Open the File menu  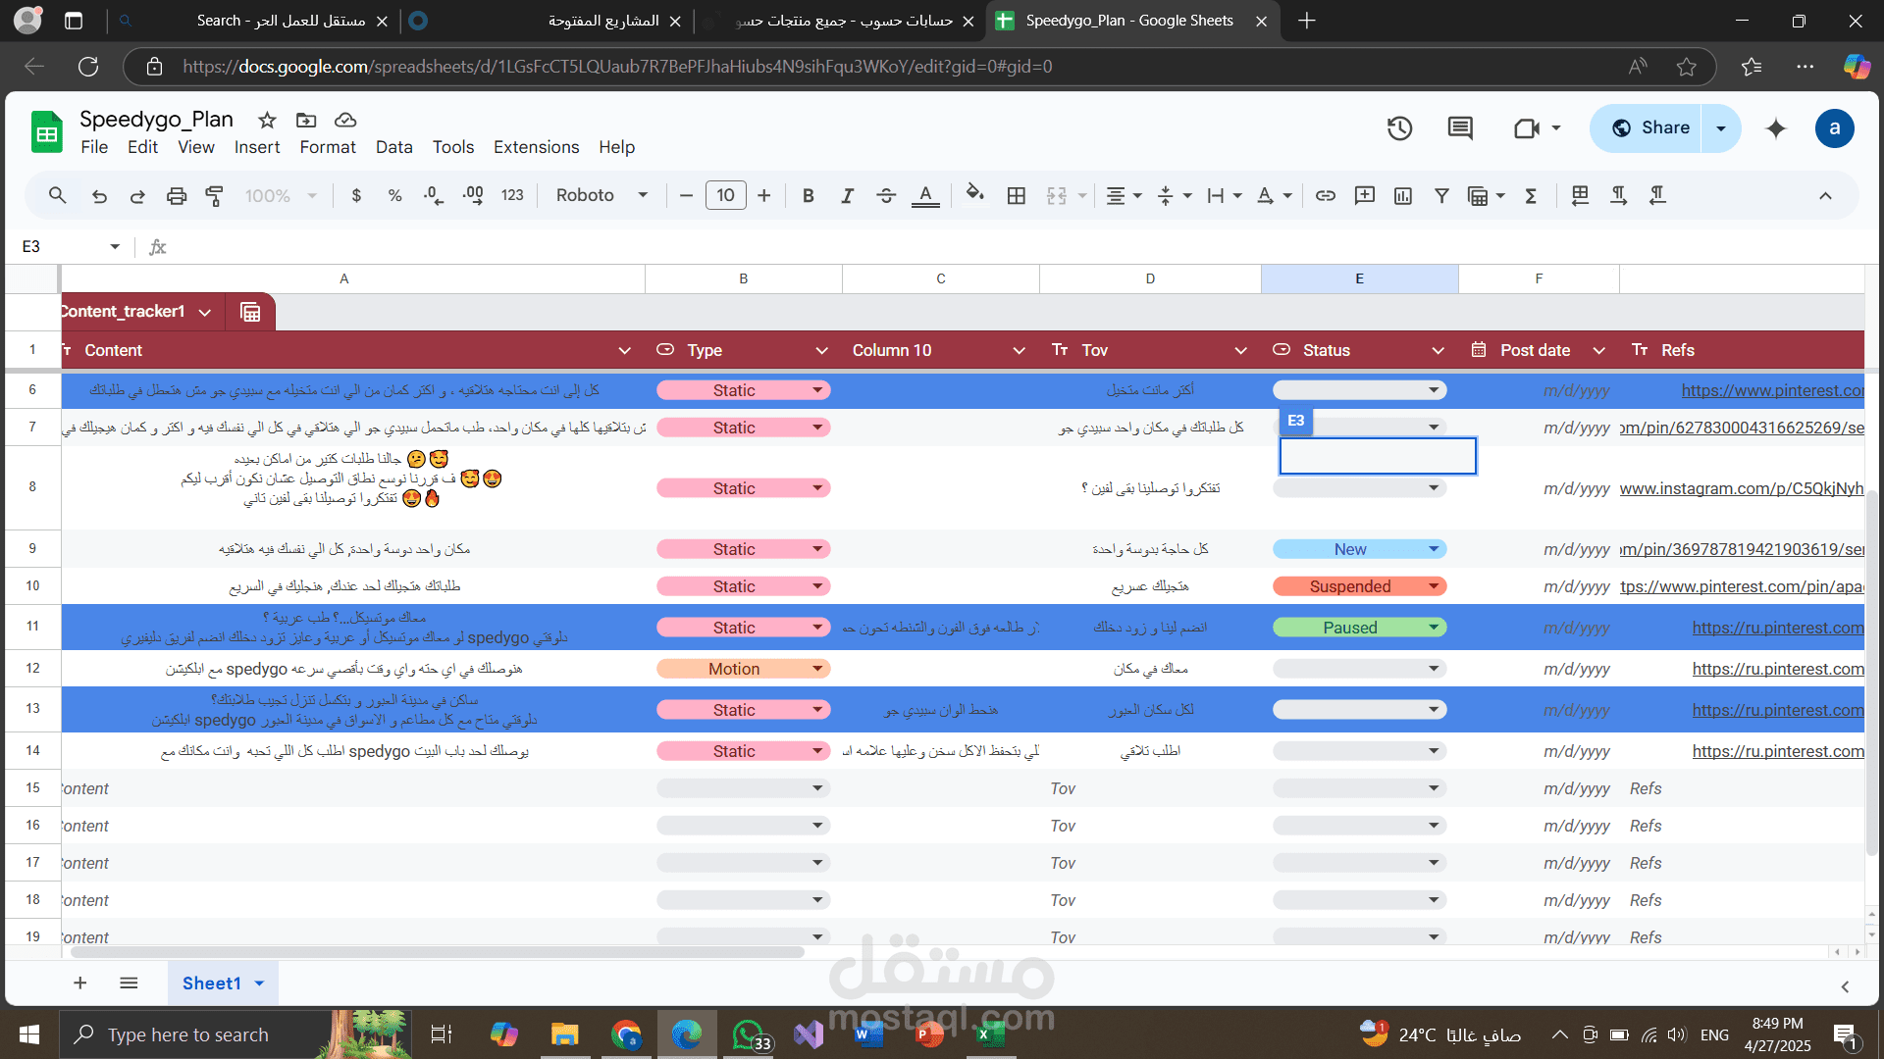click(x=94, y=147)
